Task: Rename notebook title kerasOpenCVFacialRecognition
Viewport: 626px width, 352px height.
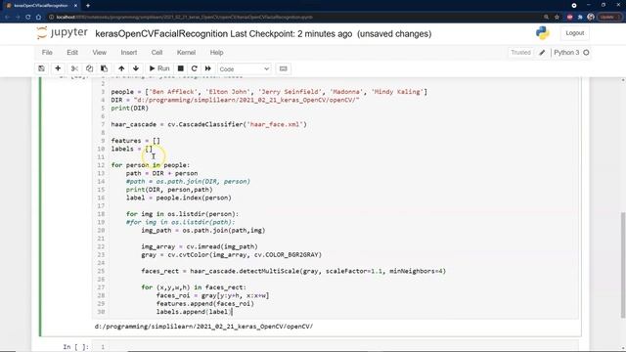Action: click(161, 34)
